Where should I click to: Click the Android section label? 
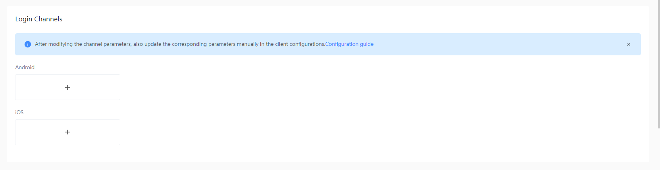click(x=25, y=67)
